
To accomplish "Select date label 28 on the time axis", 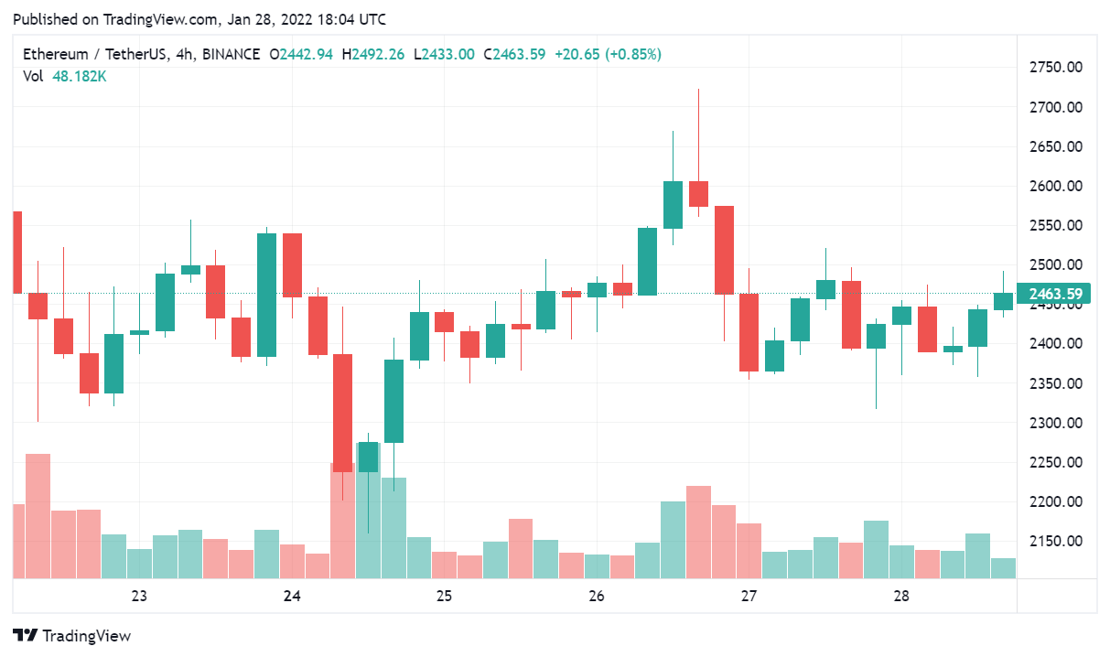I will [901, 597].
